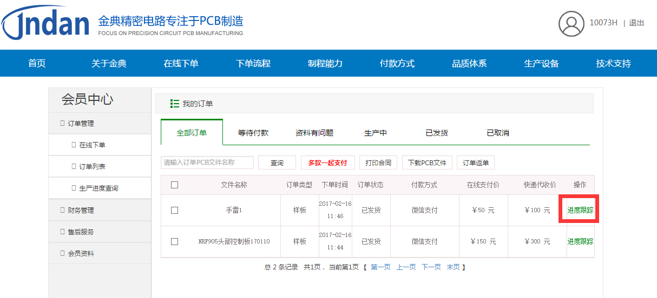Expand the 售后服务 sidebar section
This screenshot has height=298, width=657.
[x=80, y=232]
